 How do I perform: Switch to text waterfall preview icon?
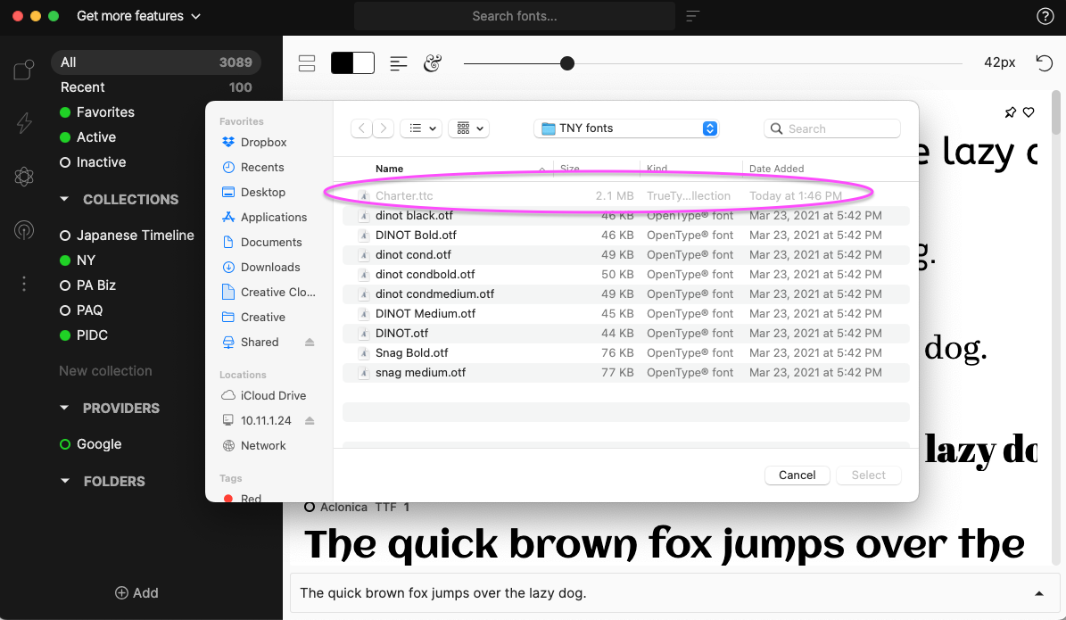[398, 62]
